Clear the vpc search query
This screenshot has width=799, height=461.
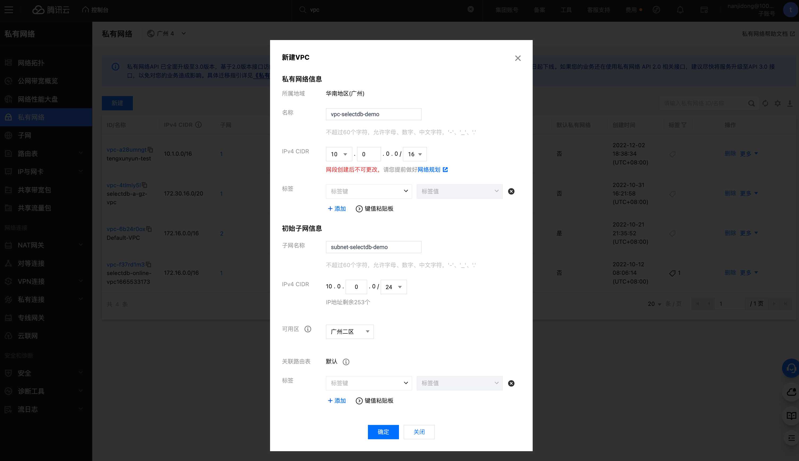(471, 9)
